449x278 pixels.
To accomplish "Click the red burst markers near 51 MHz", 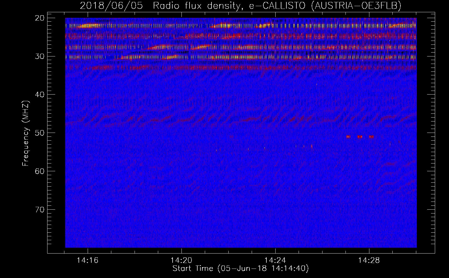I will point(360,137).
